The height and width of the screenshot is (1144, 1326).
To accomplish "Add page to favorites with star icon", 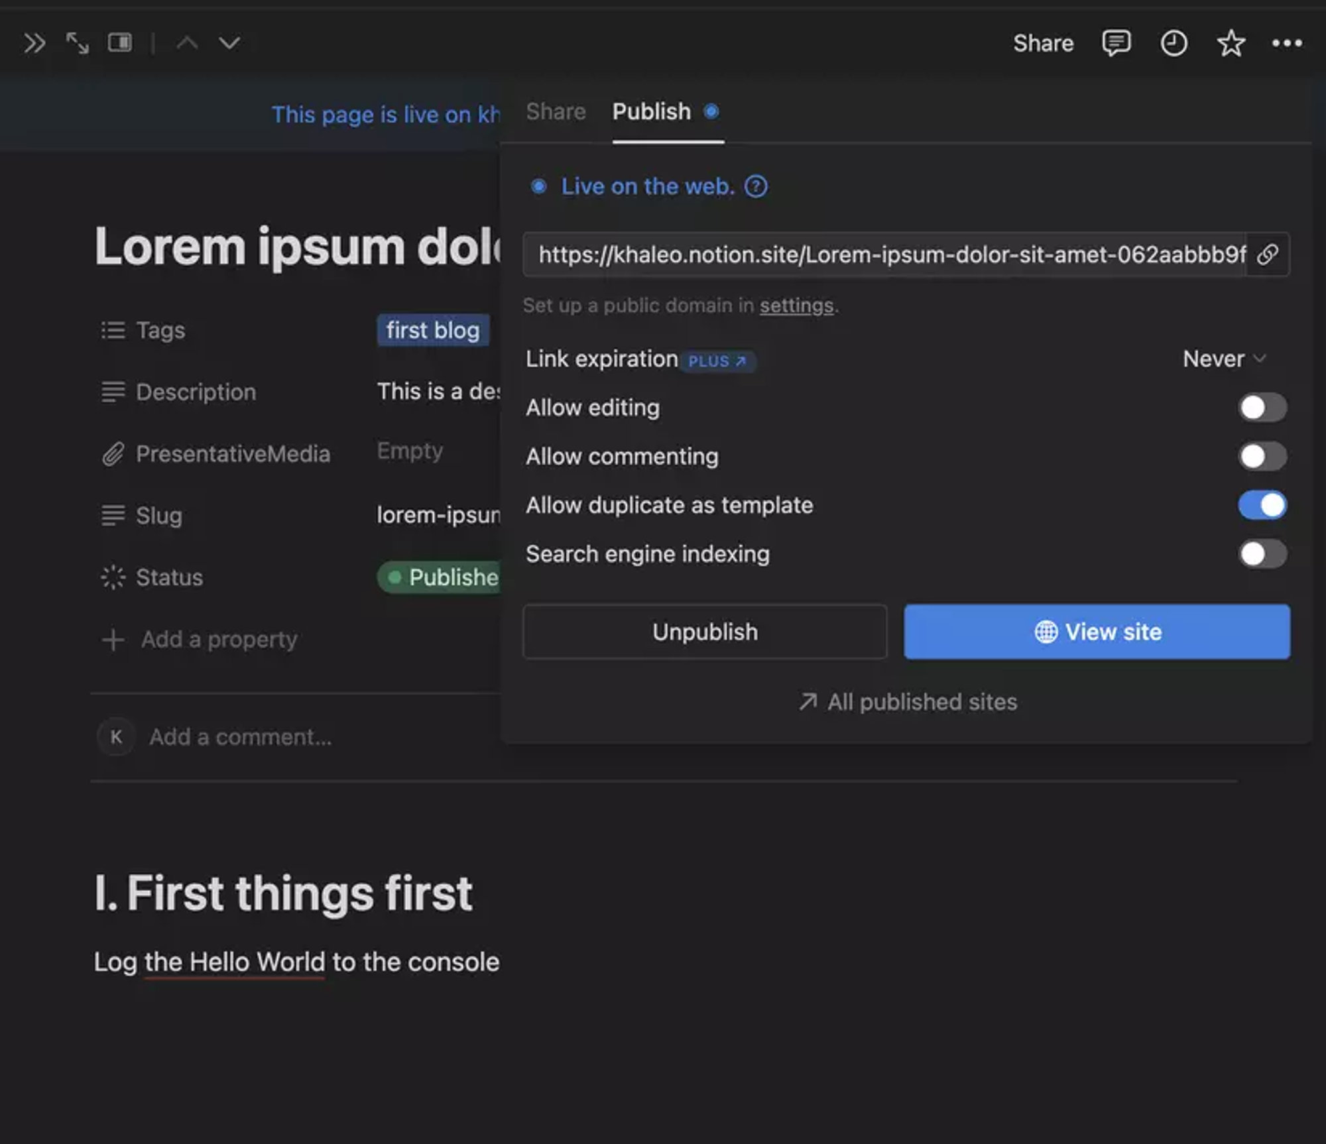I will click(x=1231, y=44).
